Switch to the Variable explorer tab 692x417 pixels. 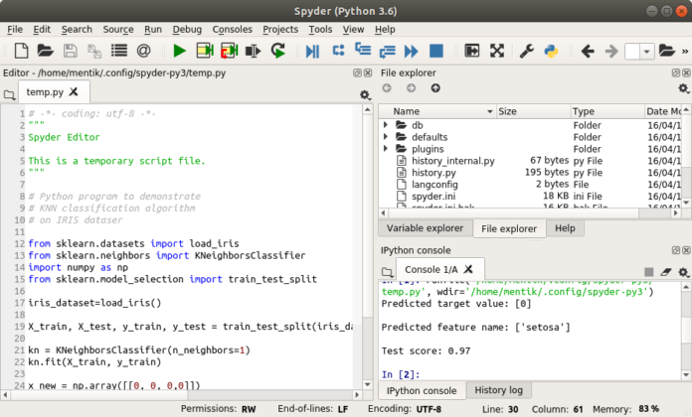(x=425, y=228)
